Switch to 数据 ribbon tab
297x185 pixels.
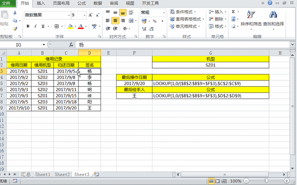click(x=98, y=3)
